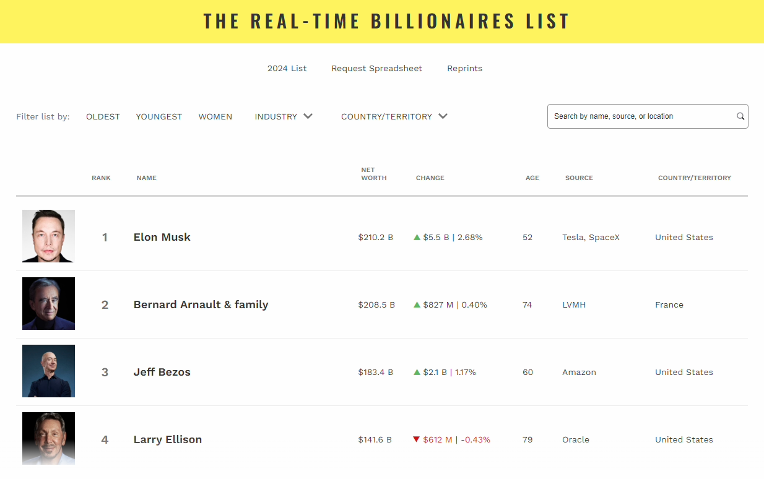Go to the Reprints page
Screen dimensions: 764x479
(x=465, y=68)
